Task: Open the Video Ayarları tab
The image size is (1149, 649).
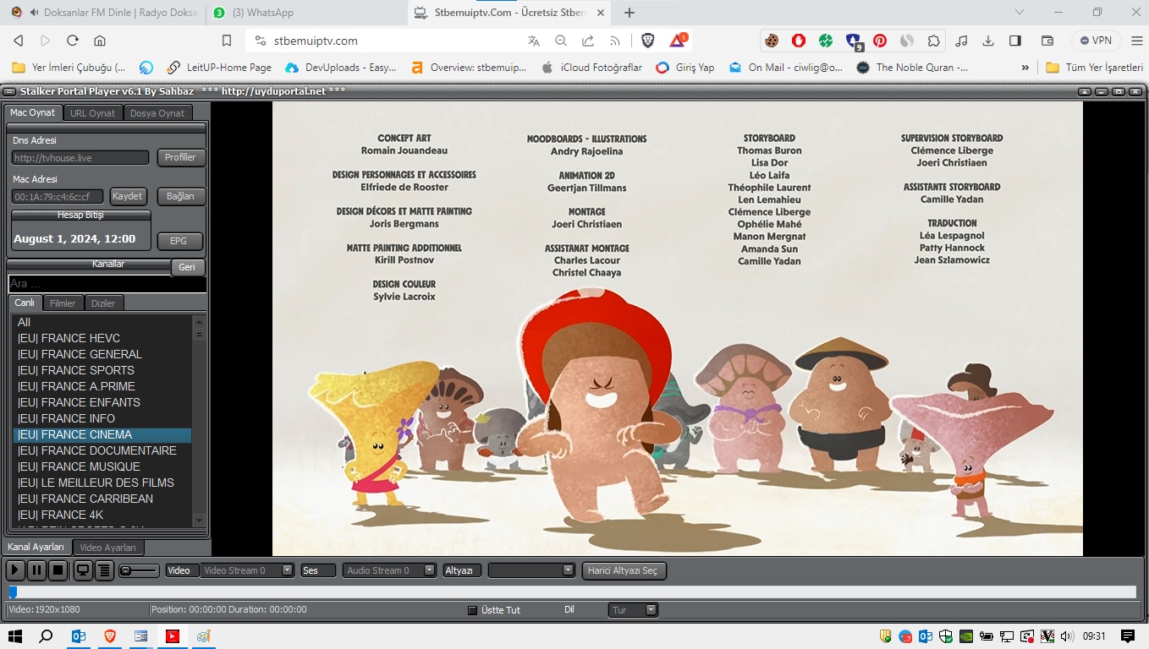Action: click(108, 548)
